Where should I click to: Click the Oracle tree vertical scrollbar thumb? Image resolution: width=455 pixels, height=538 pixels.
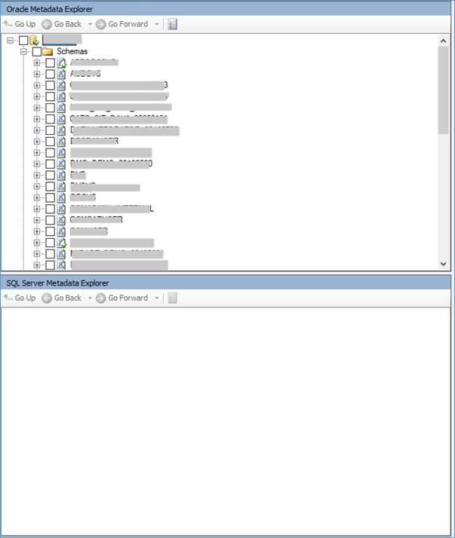pyautogui.click(x=444, y=90)
